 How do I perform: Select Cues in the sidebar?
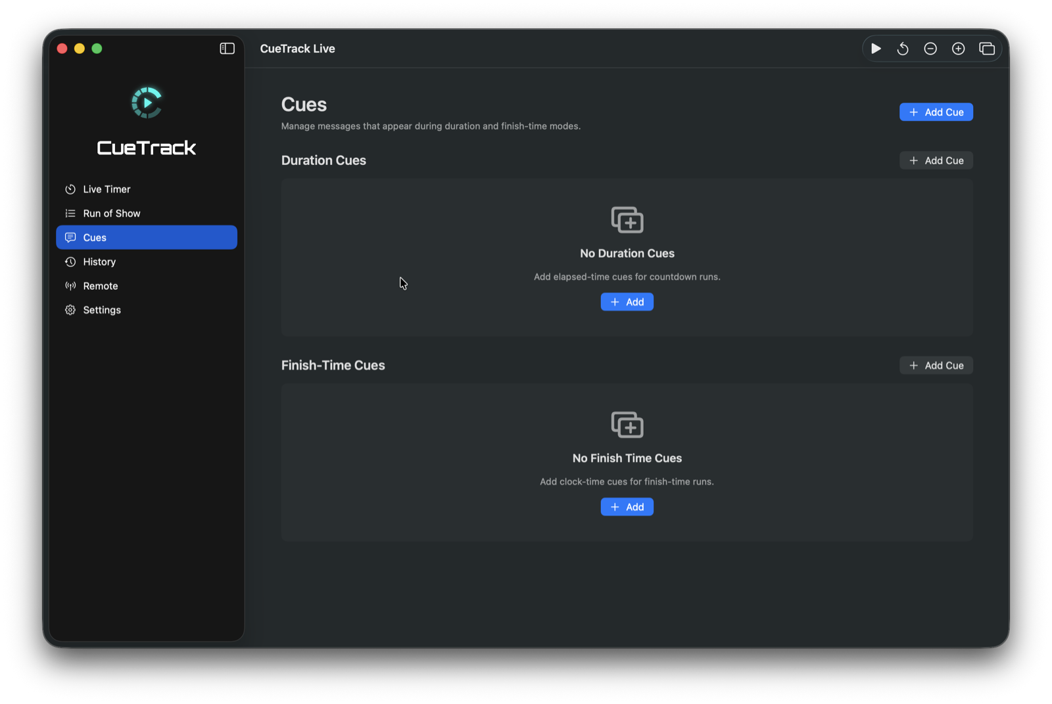pos(147,237)
